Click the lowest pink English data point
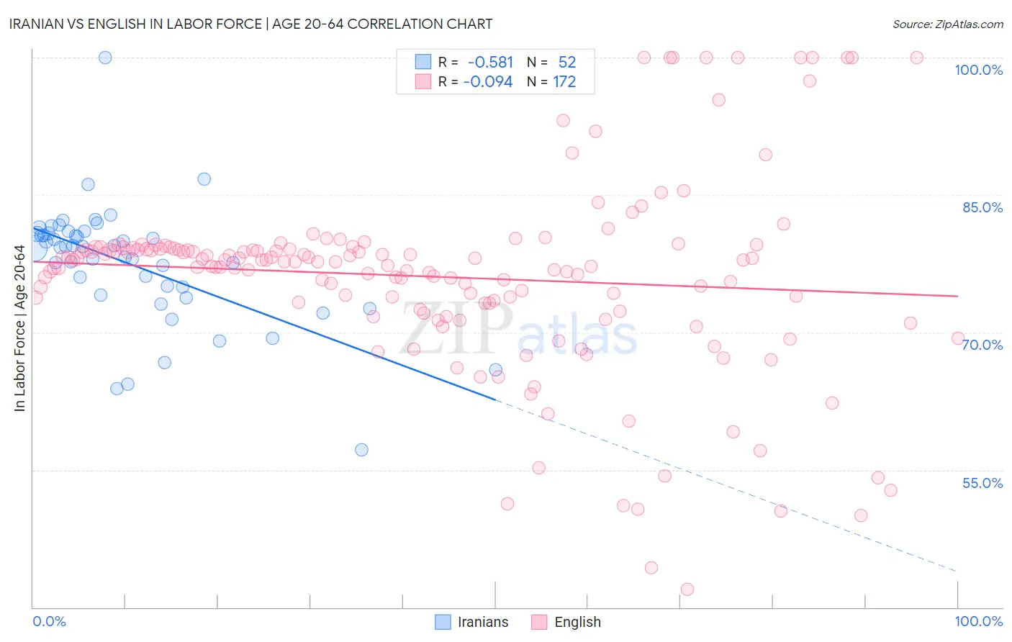This screenshot has width=1012, height=642. point(687,589)
